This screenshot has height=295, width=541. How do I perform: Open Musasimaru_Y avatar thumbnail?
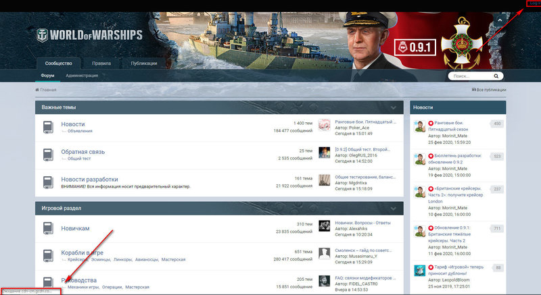coord(324,253)
